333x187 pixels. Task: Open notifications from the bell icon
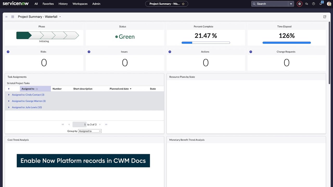[321, 4]
